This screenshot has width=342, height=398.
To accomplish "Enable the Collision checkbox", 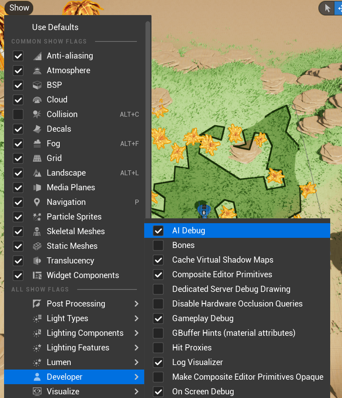I will click(18, 115).
